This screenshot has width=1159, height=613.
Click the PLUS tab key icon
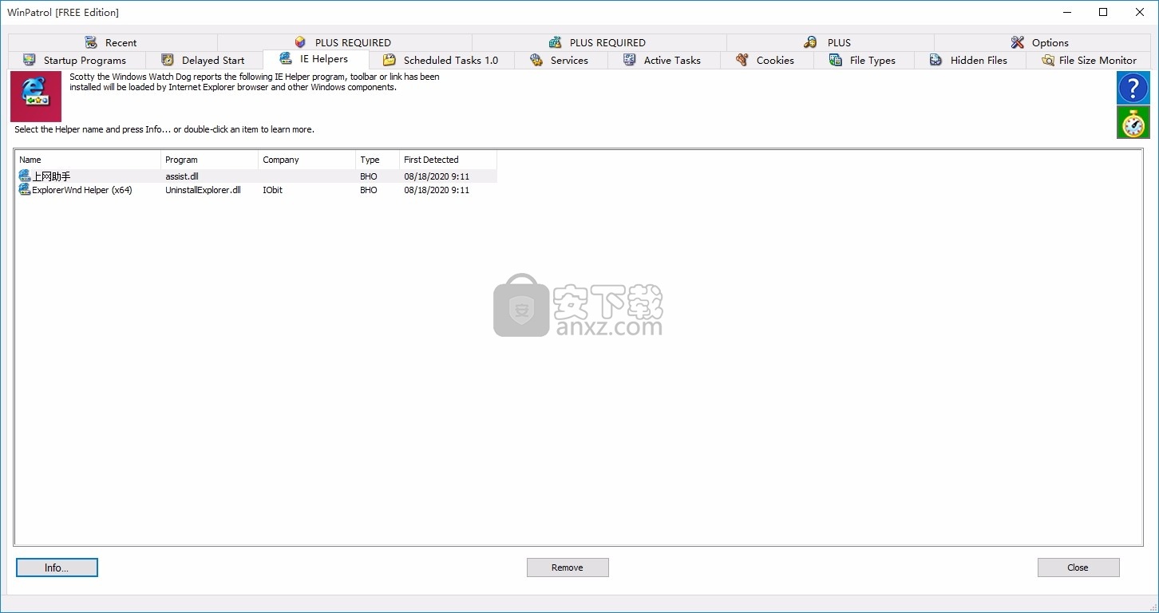click(810, 42)
